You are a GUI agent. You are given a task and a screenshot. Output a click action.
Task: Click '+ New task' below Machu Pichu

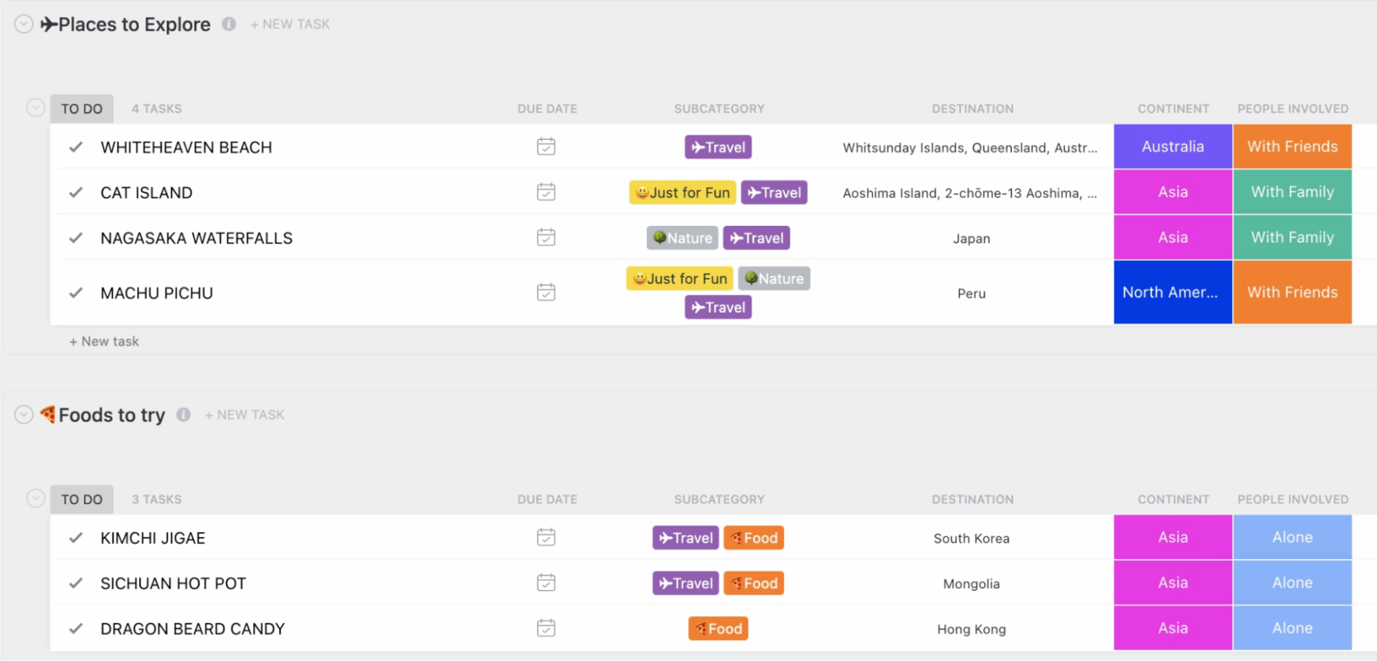104,342
